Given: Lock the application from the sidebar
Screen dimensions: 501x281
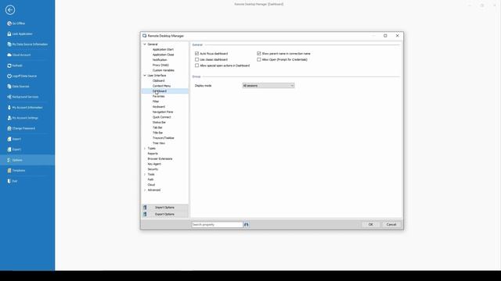Looking at the screenshot, I should (20, 34).
